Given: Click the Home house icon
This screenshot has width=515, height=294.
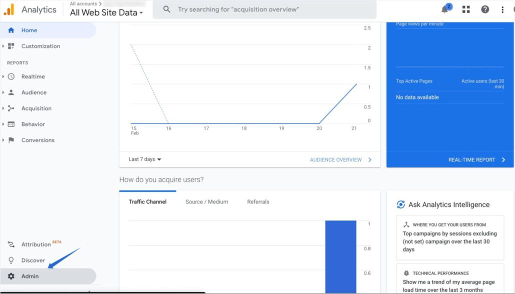Looking at the screenshot, I should (11, 30).
